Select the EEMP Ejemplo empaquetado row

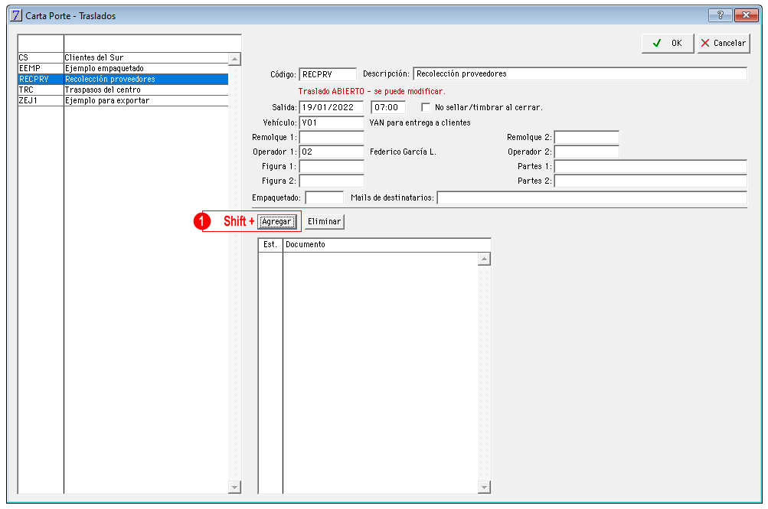click(123, 69)
